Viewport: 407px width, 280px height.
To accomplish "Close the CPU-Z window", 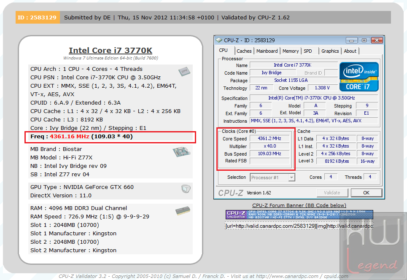I will (377, 40).
